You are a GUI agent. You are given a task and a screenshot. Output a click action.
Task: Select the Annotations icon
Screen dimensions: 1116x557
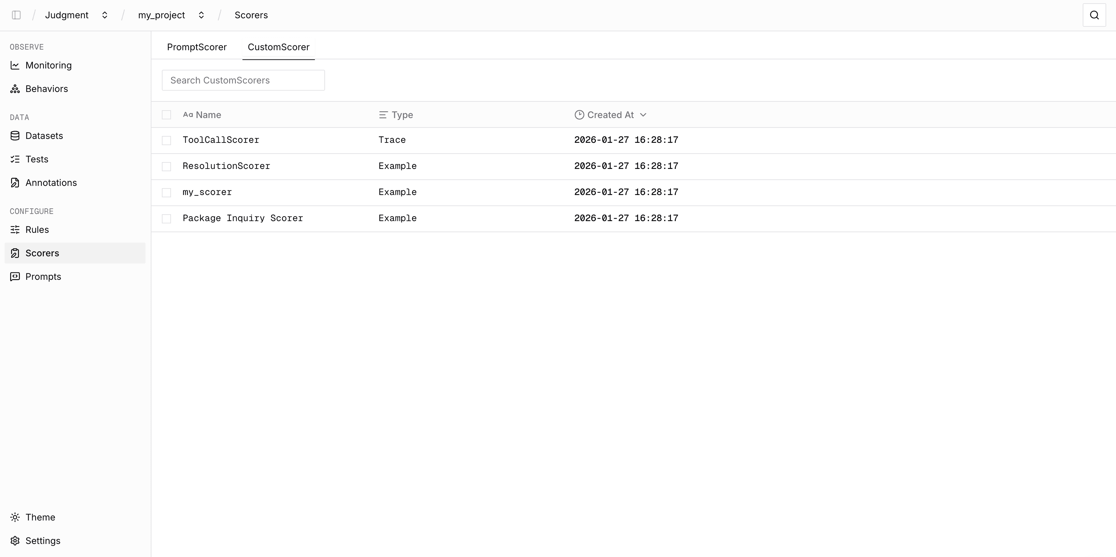click(x=15, y=182)
